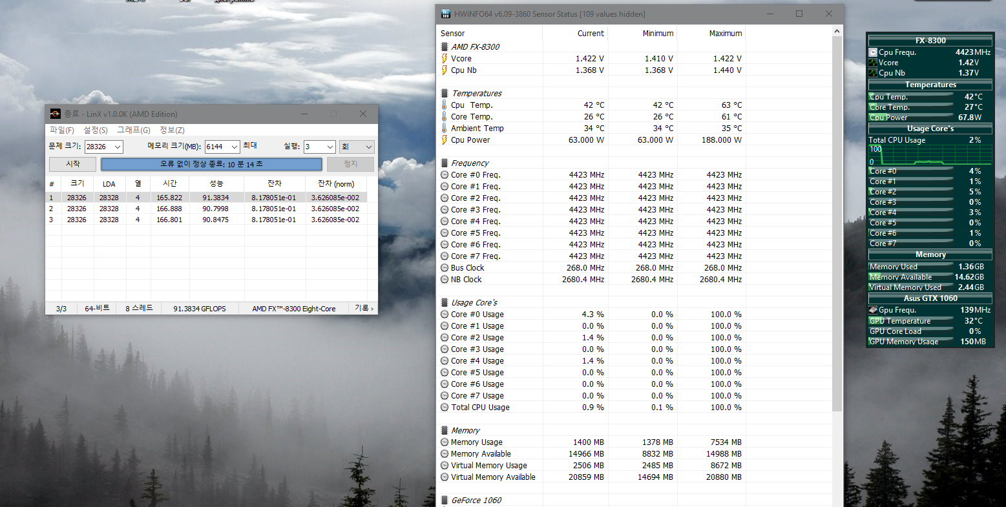
Task: Click the HWiNFO scrollbar up arrow
Action: point(837,30)
